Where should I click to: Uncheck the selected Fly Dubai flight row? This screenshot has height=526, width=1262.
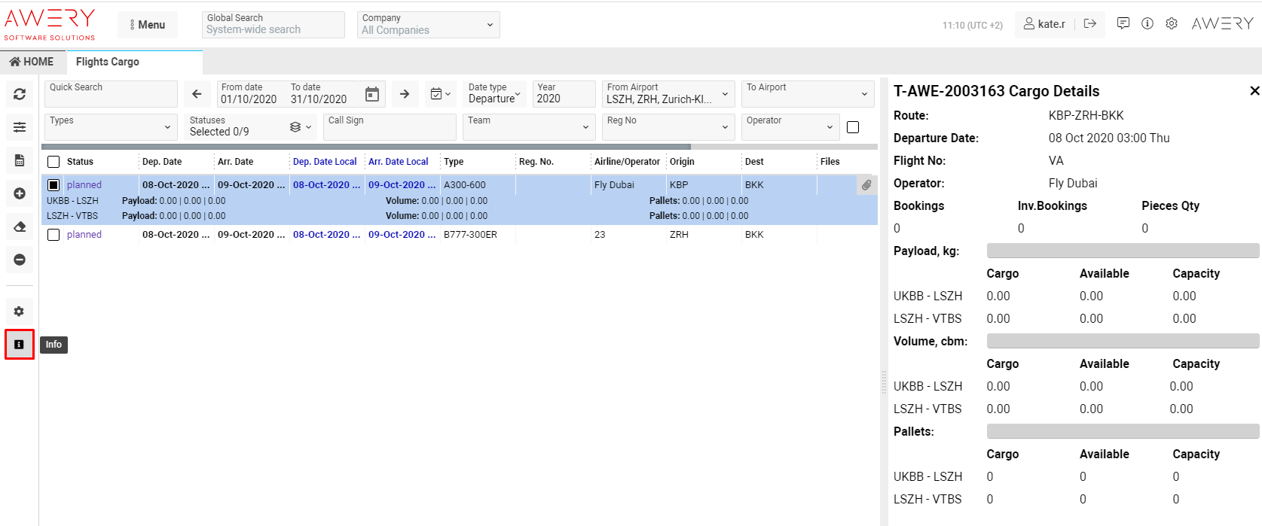[x=53, y=185]
